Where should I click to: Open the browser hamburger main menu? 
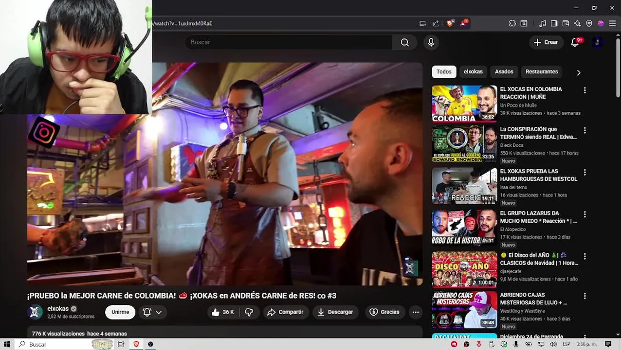(612, 23)
